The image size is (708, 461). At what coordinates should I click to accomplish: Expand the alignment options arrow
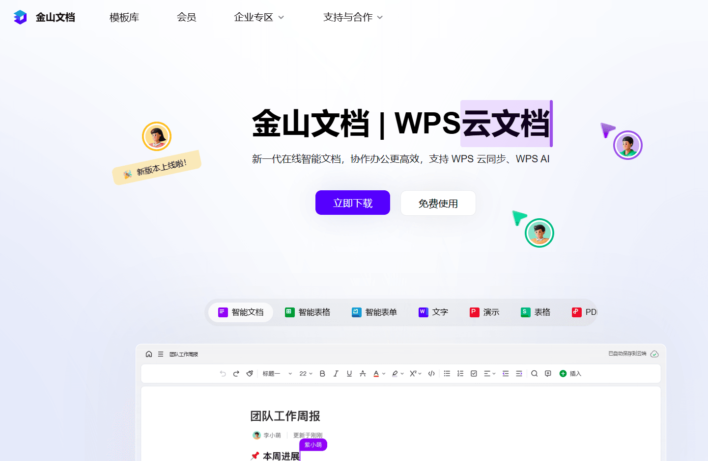point(494,374)
